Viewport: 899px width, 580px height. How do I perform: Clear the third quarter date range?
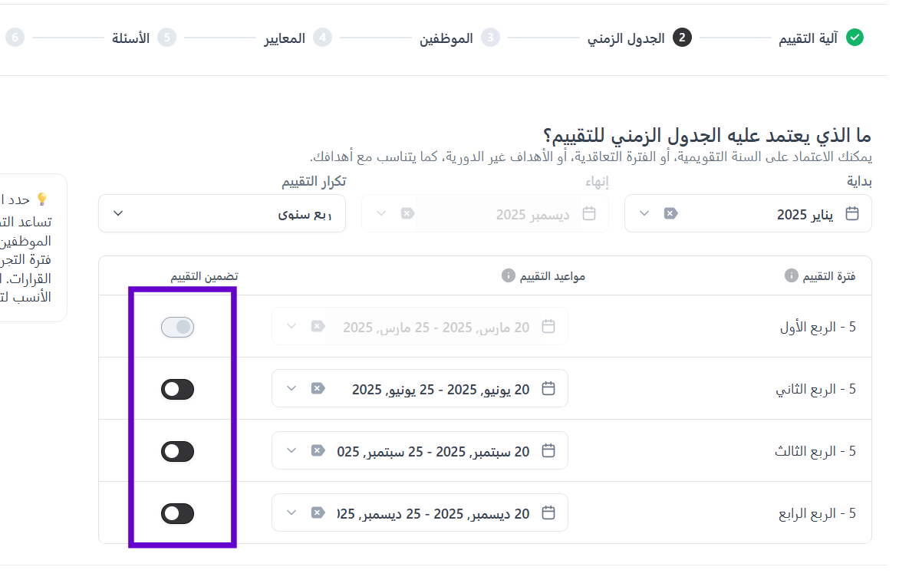point(317,451)
